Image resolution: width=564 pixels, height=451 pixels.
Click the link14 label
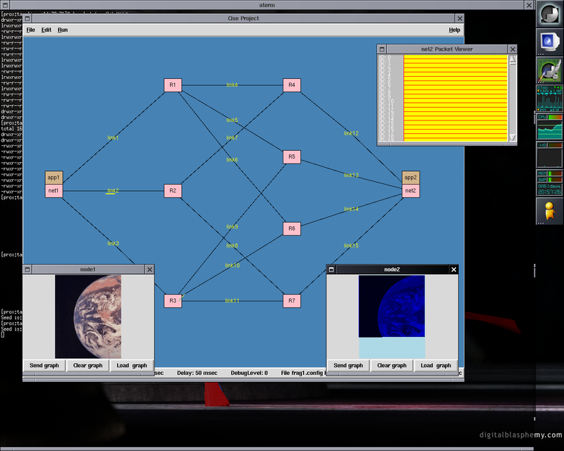coord(351,209)
